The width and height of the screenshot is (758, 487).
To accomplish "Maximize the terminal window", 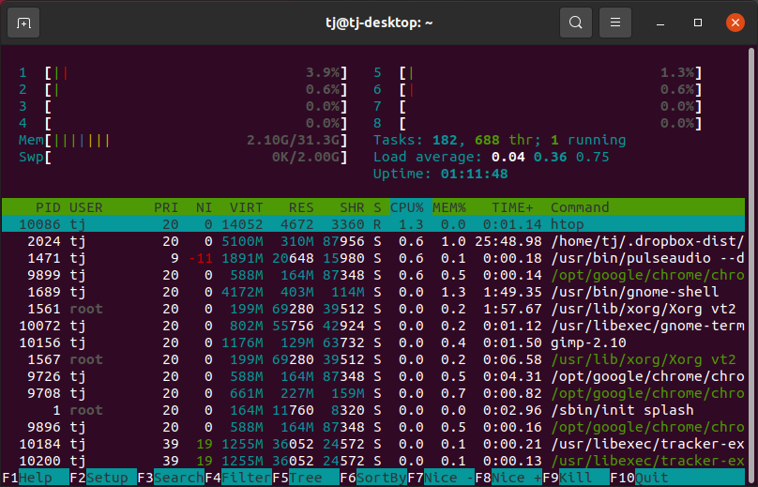I will 698,23.
